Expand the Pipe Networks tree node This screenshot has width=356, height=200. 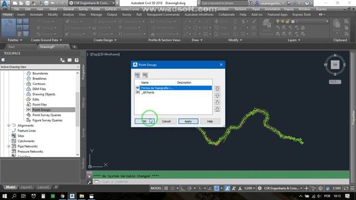point(9,146)
